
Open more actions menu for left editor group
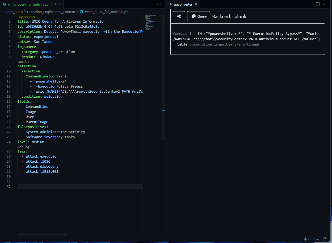159,4
